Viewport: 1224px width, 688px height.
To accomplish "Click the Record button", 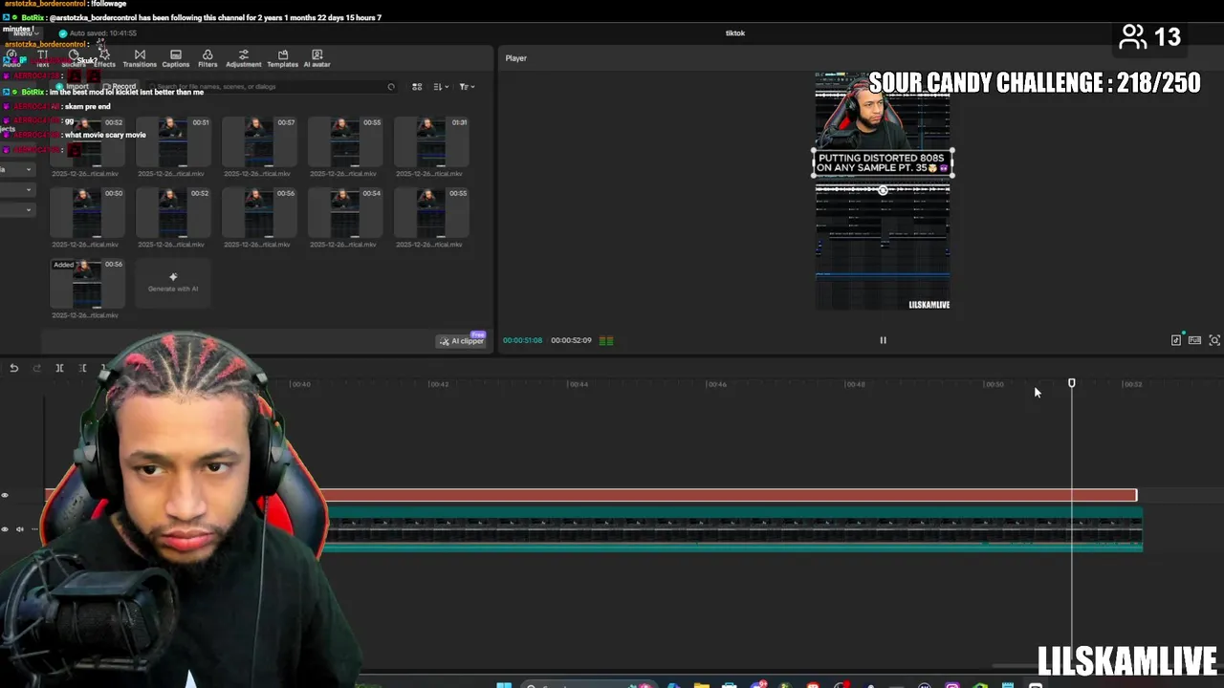I will point(120,86).
